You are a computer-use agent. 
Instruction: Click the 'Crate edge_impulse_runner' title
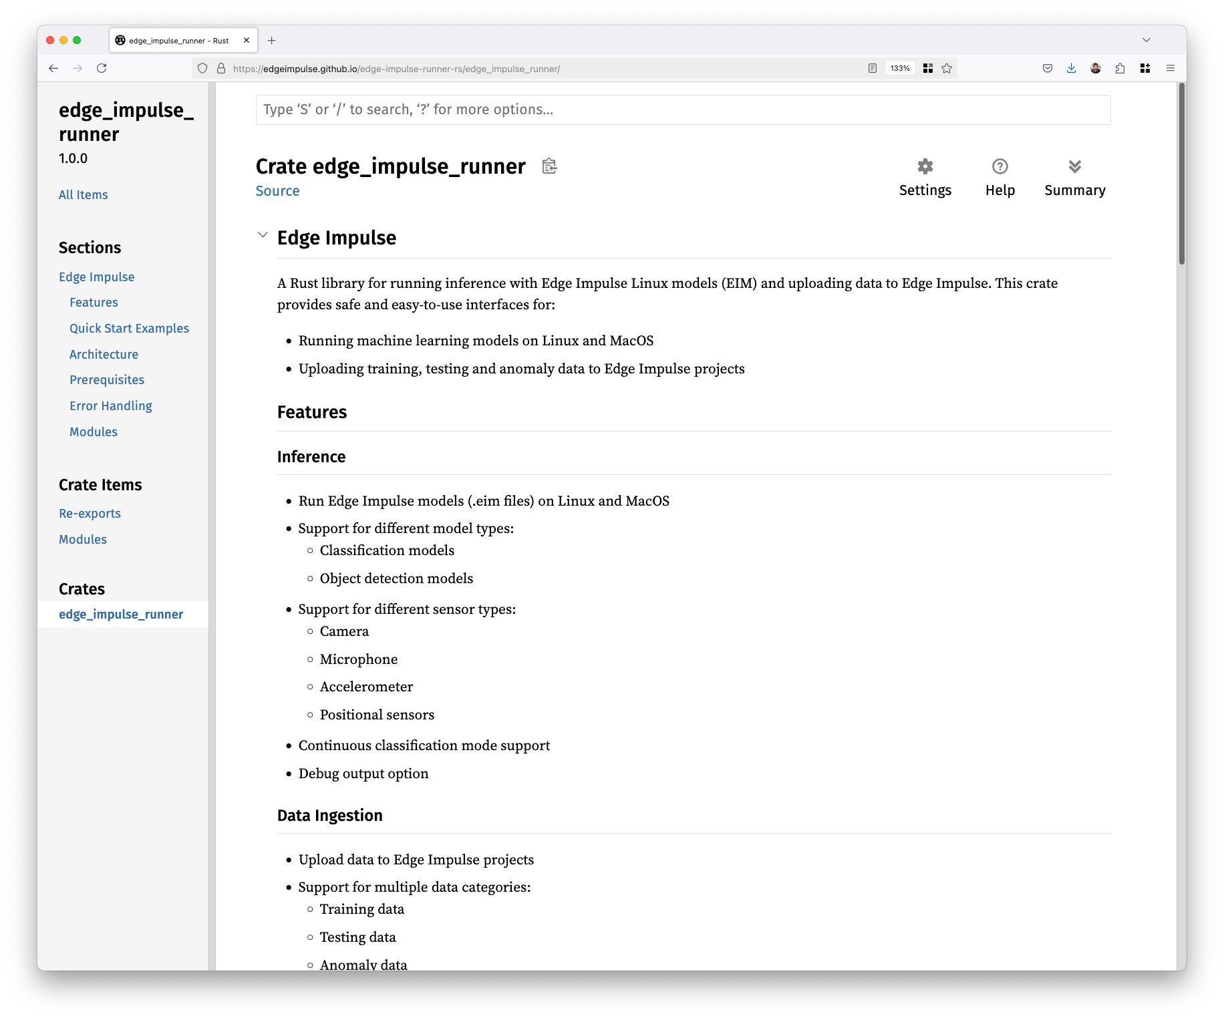(391, 166)
